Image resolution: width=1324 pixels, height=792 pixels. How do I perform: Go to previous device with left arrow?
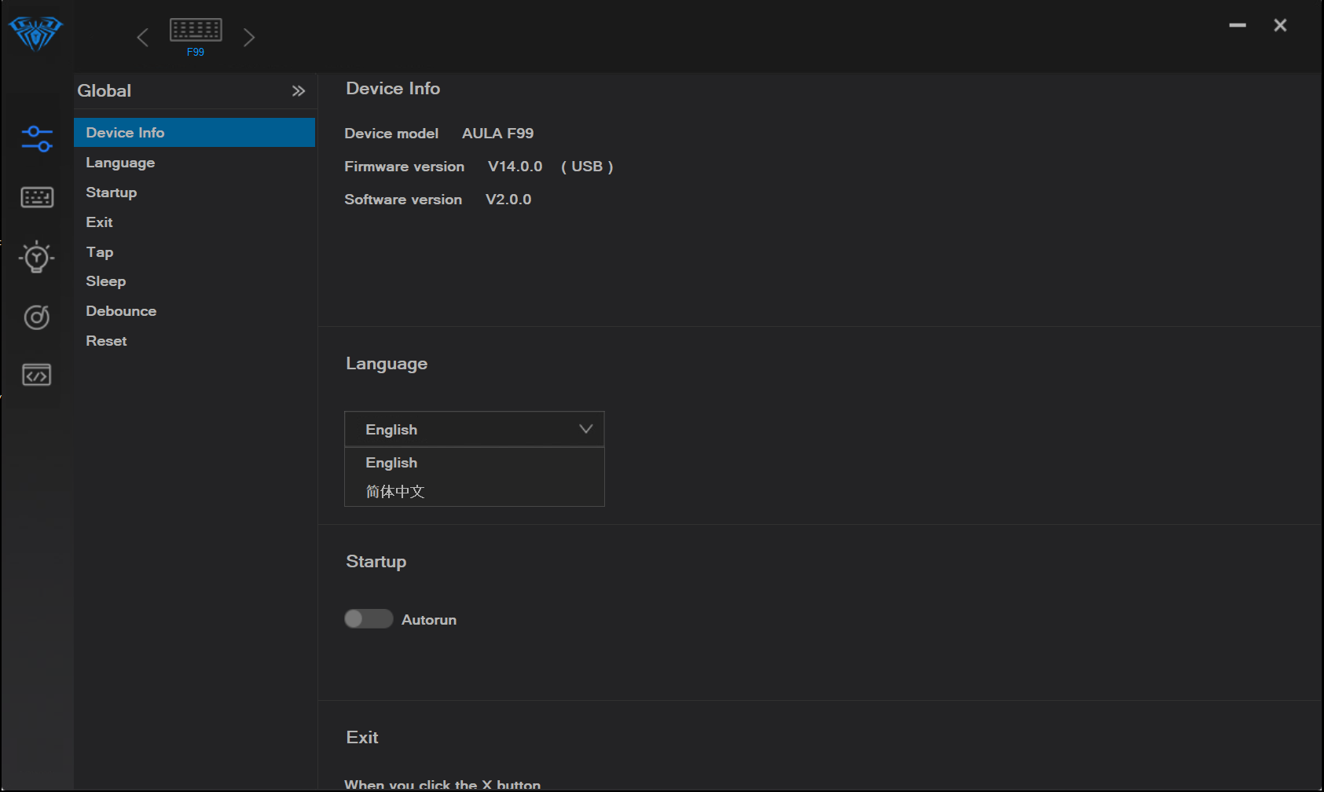pyautogui.click(x=142, y=38)
